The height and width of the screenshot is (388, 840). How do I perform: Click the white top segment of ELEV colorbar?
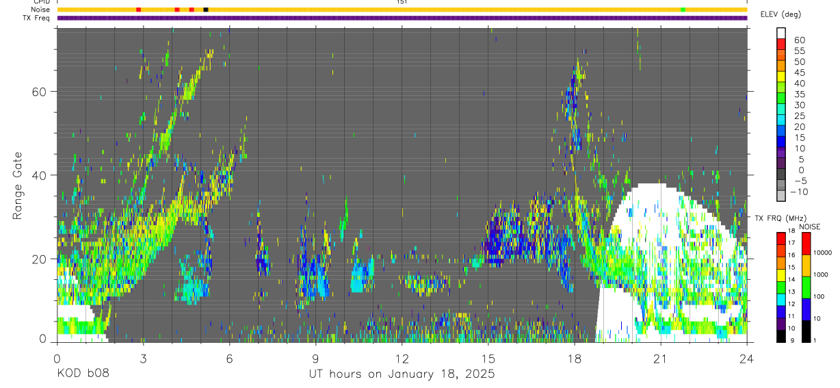click(781, 33)
